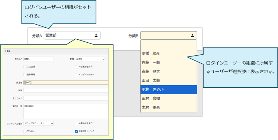Click the person icon in 分類B field
The height and width of the screenshot is (140, 278).
pyautogui.click(x=192, y=35)
